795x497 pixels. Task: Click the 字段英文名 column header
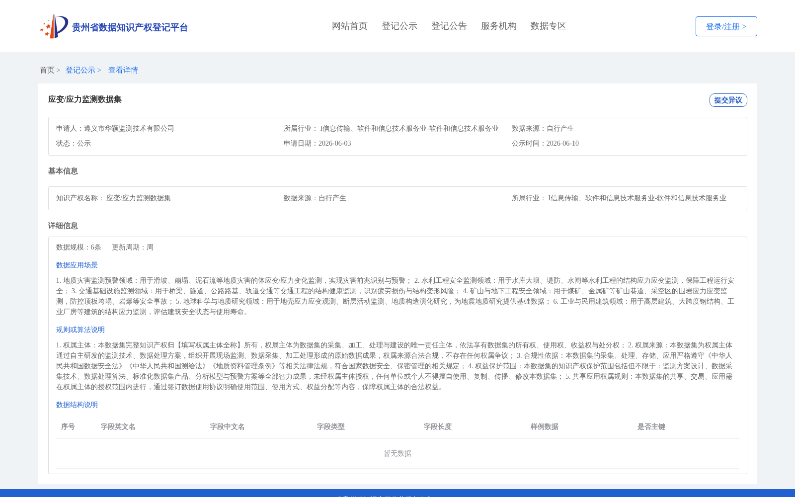point(118,426)
